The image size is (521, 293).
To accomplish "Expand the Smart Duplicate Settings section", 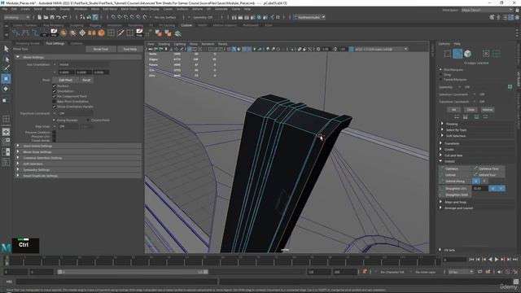I will tap(78, 176).
